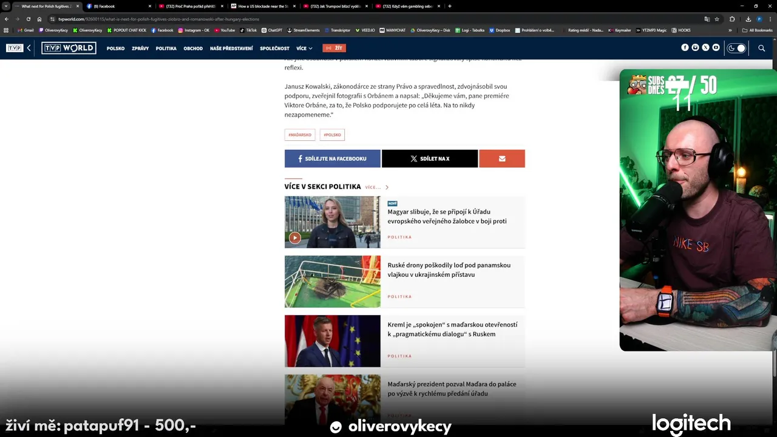Open TVP World's Instagram icon in the header
This screenshot has height=437, width=777.
695,48
